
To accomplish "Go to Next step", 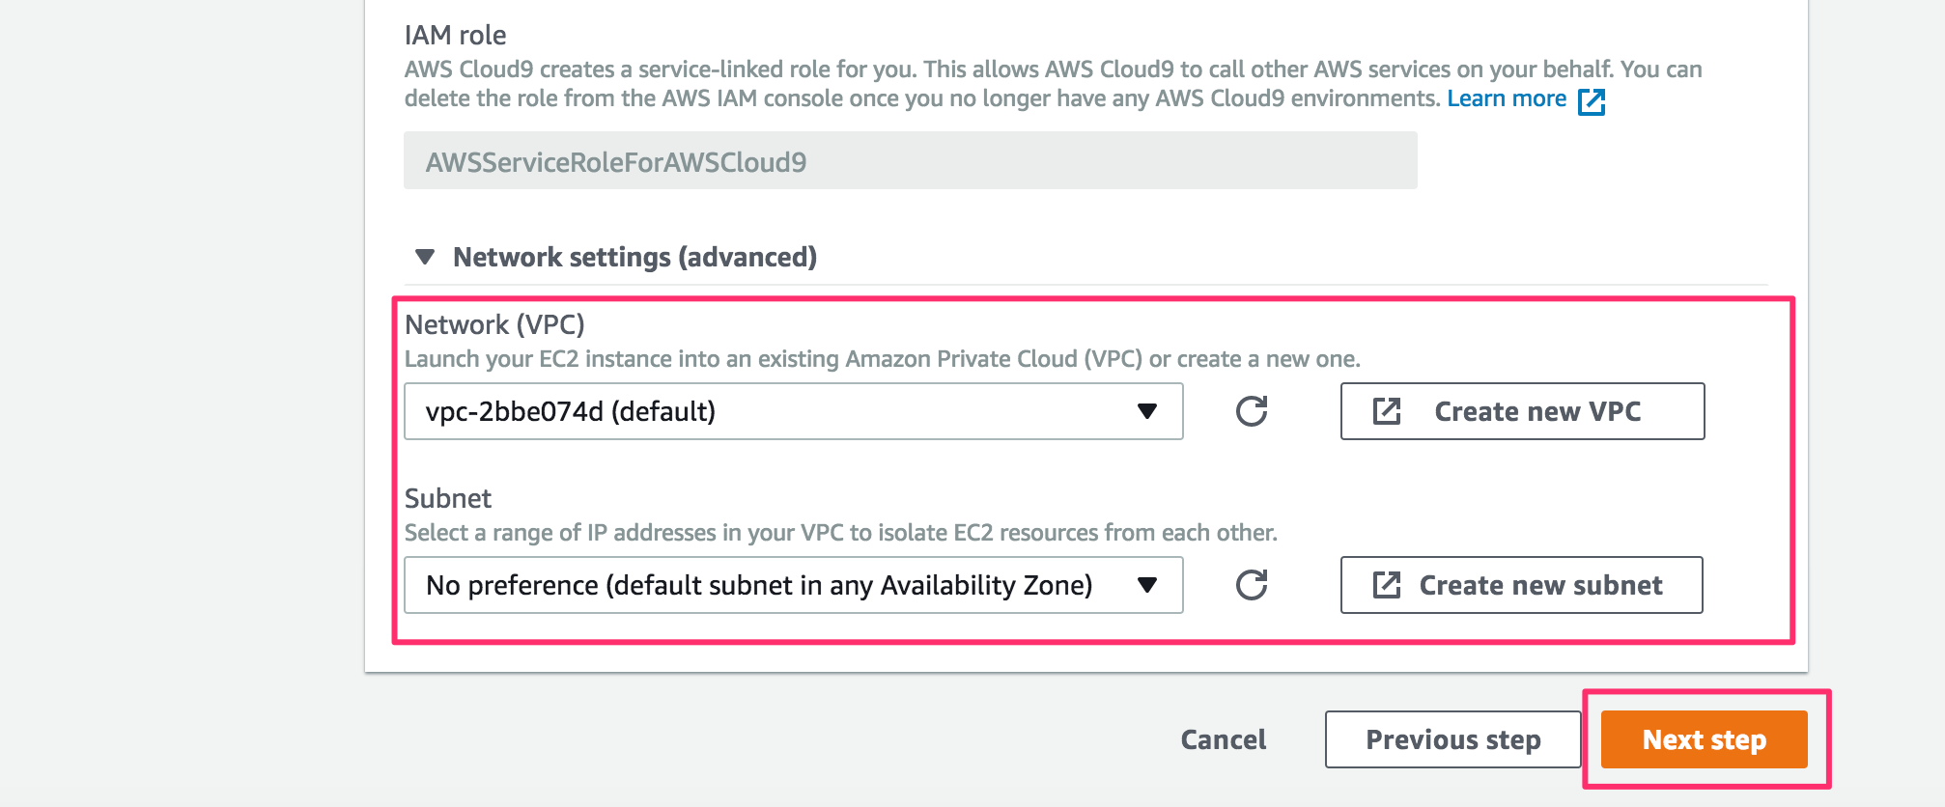I will click(1705, 739).
